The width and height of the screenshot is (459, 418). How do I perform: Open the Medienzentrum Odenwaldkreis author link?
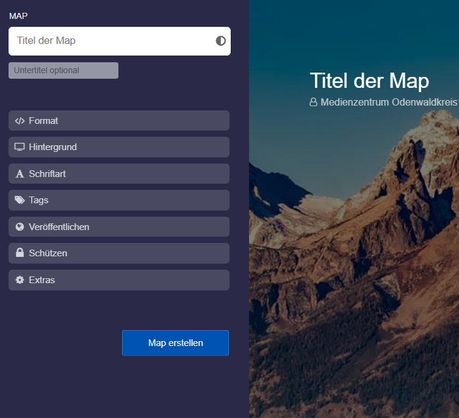(388, 103)
